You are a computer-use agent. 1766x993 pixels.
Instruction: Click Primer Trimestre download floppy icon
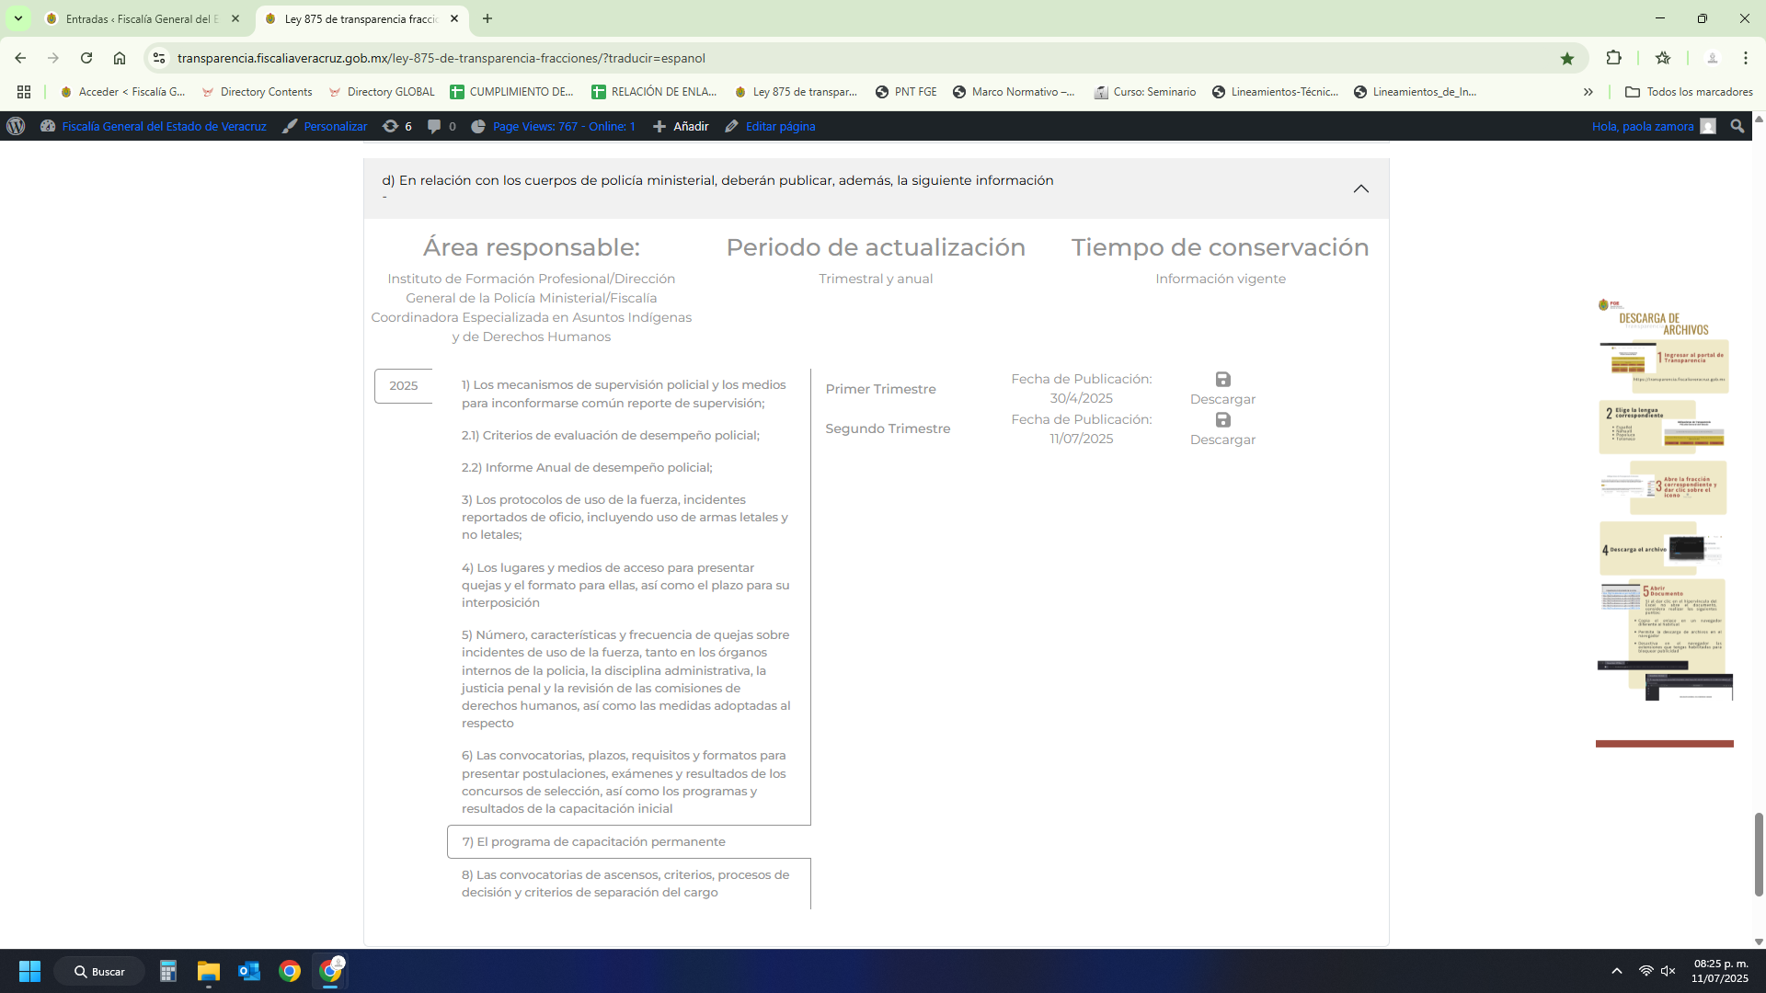tap(1222, 380)
